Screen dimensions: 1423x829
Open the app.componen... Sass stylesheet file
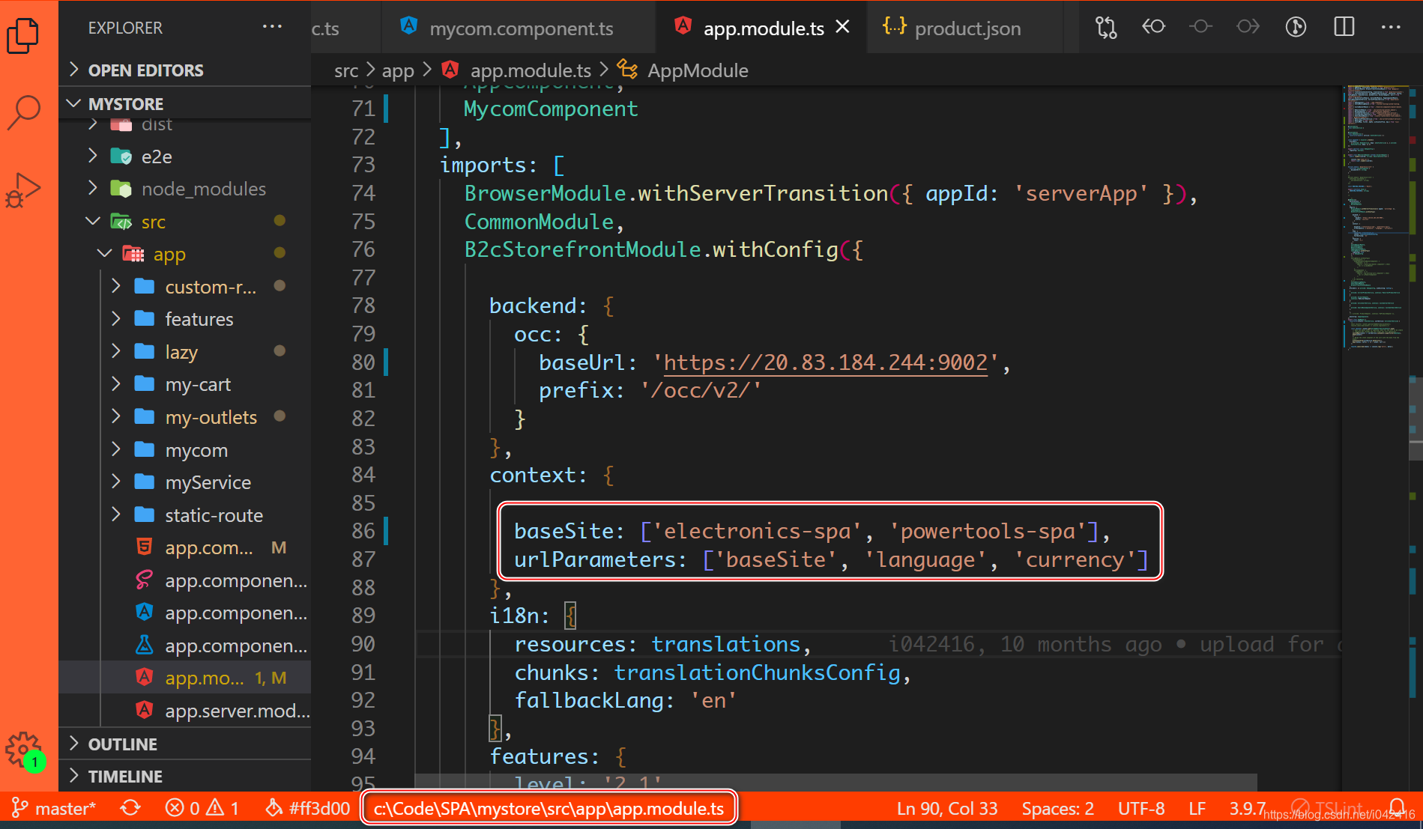click(x=184, y=580)
